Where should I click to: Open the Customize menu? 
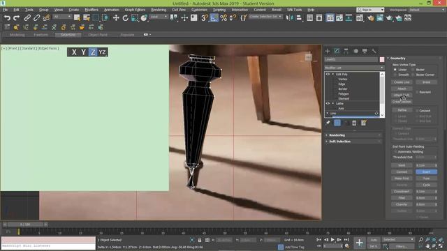click(x=199, y=10)
